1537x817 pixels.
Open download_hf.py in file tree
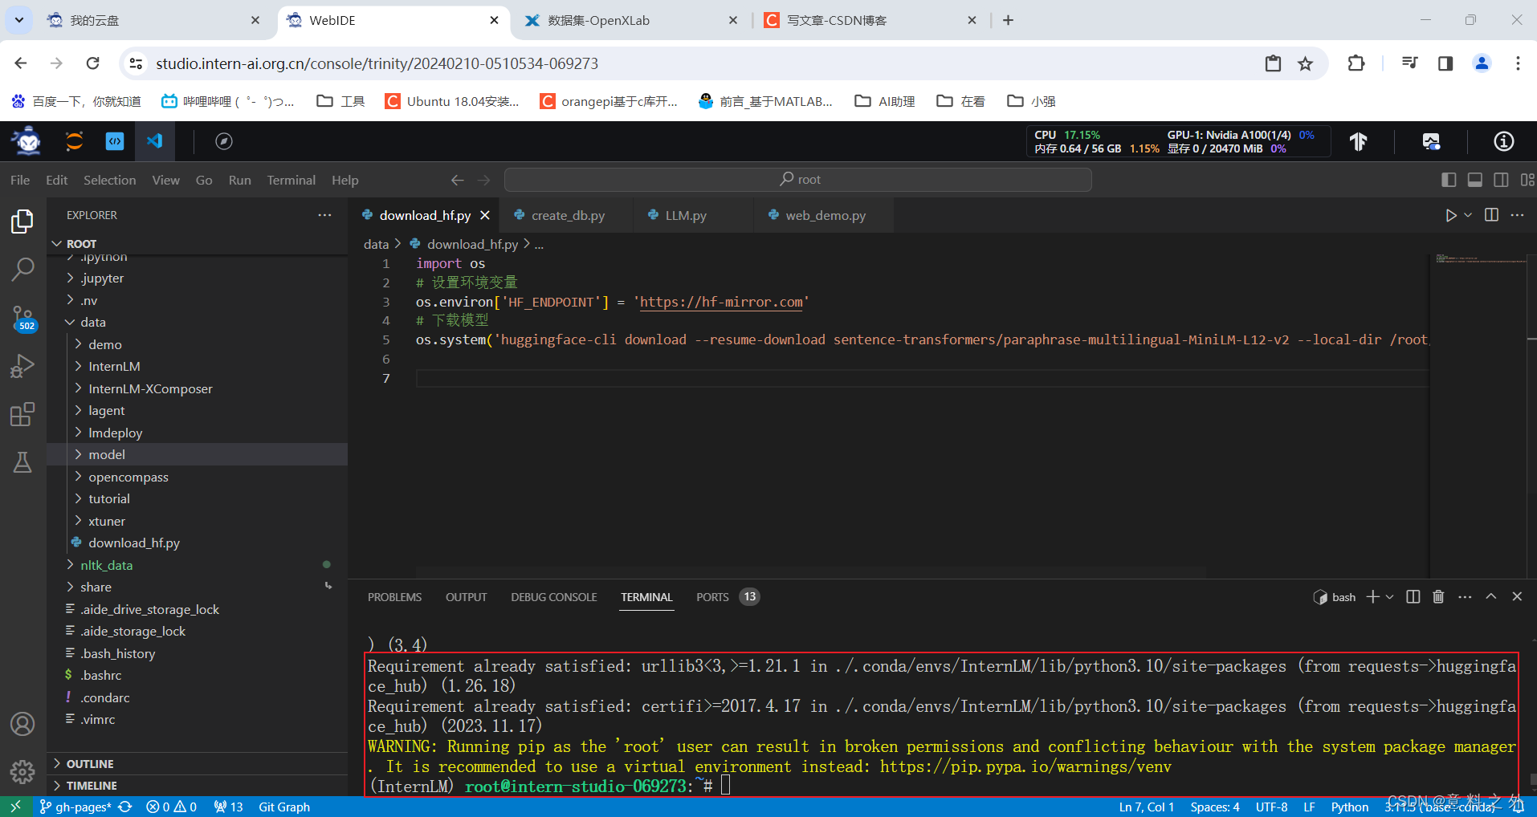(133, 543)
